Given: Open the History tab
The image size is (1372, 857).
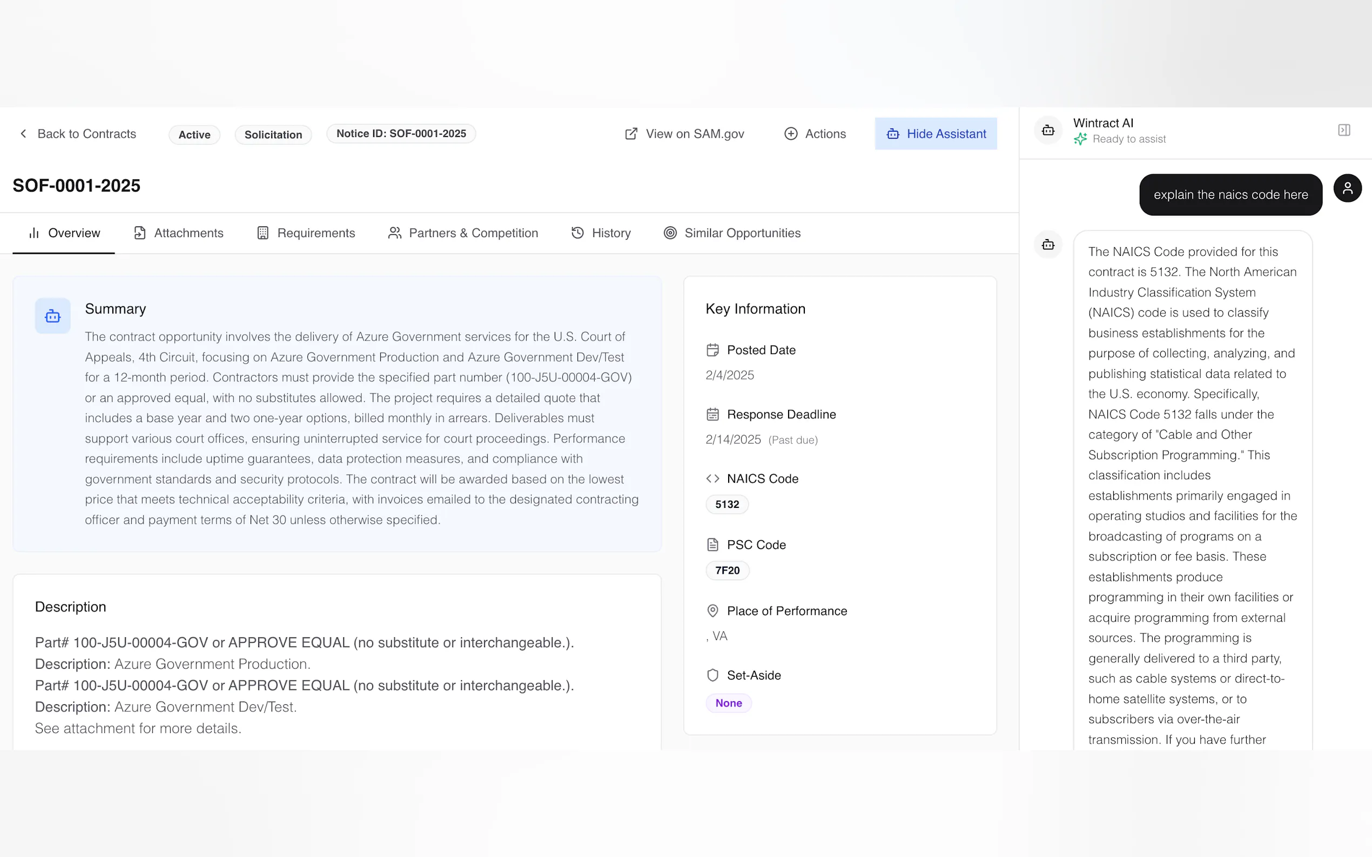Looking at the screenshot, I should (601, 233).
